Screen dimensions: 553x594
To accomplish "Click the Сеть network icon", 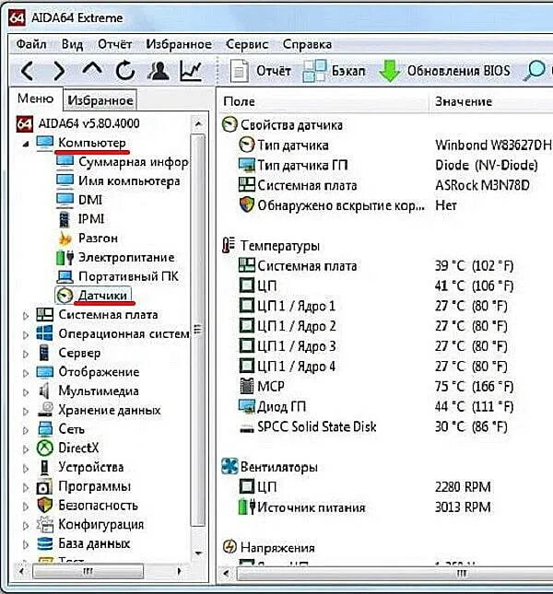I will click(x=45, y=429).
